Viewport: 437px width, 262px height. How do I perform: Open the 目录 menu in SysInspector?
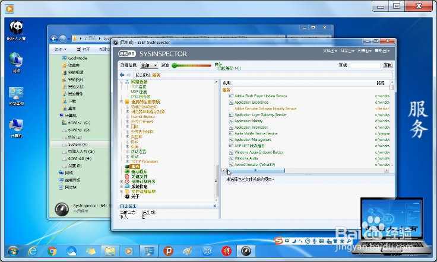point(347,51)
